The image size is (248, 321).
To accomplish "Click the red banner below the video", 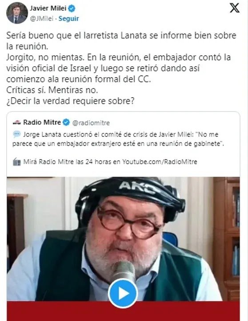I will click(123, 311).
